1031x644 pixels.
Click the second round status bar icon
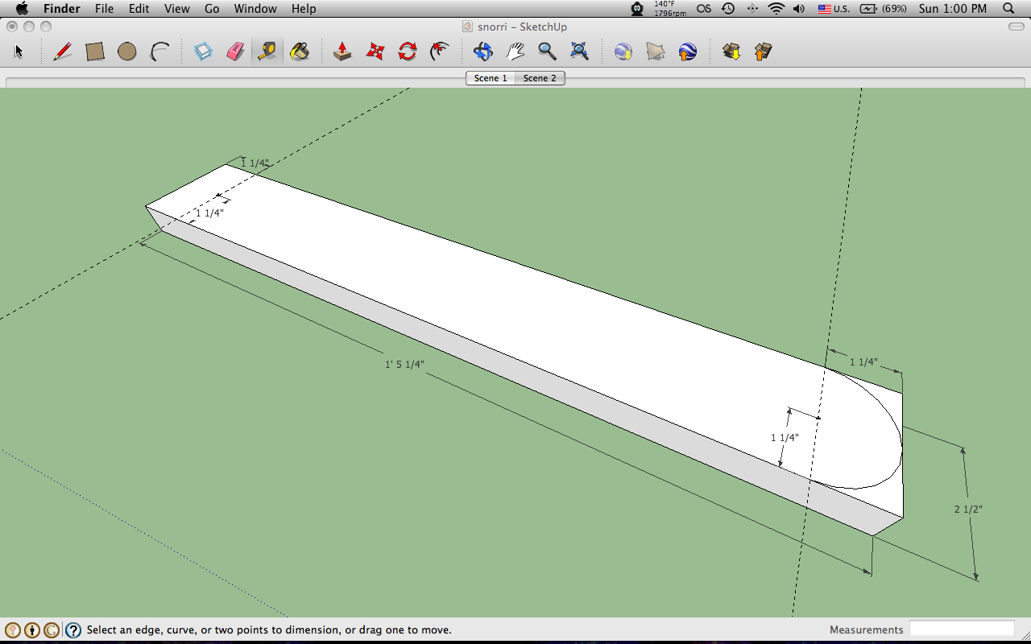[32, 630]
